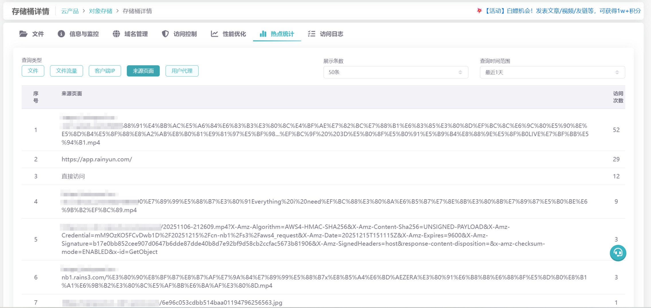Click the shield icon for 访问控制
The height and width of the screenshot is (308, 651).
(165, 34)
